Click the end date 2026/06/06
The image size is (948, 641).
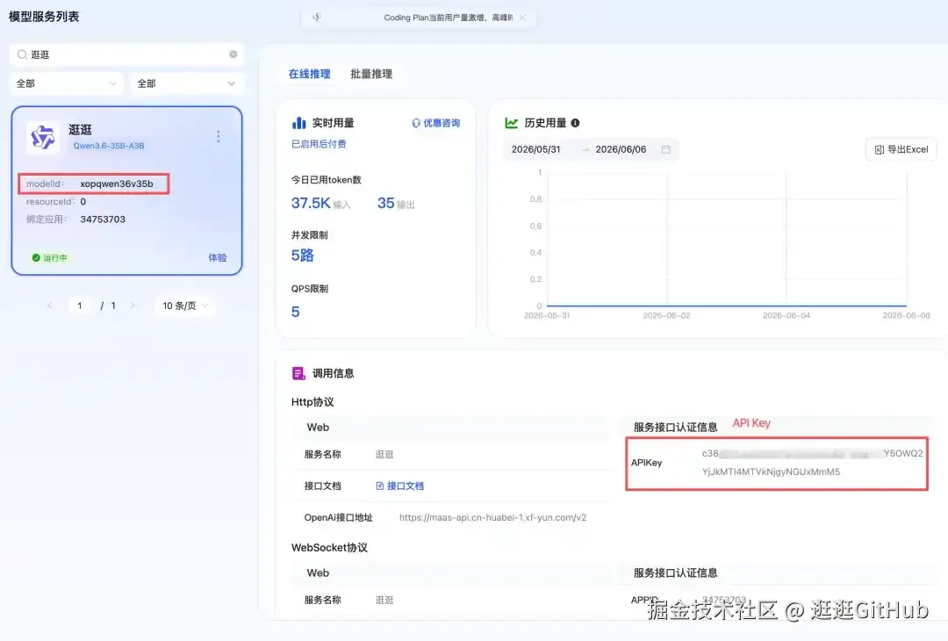point(621,149)
